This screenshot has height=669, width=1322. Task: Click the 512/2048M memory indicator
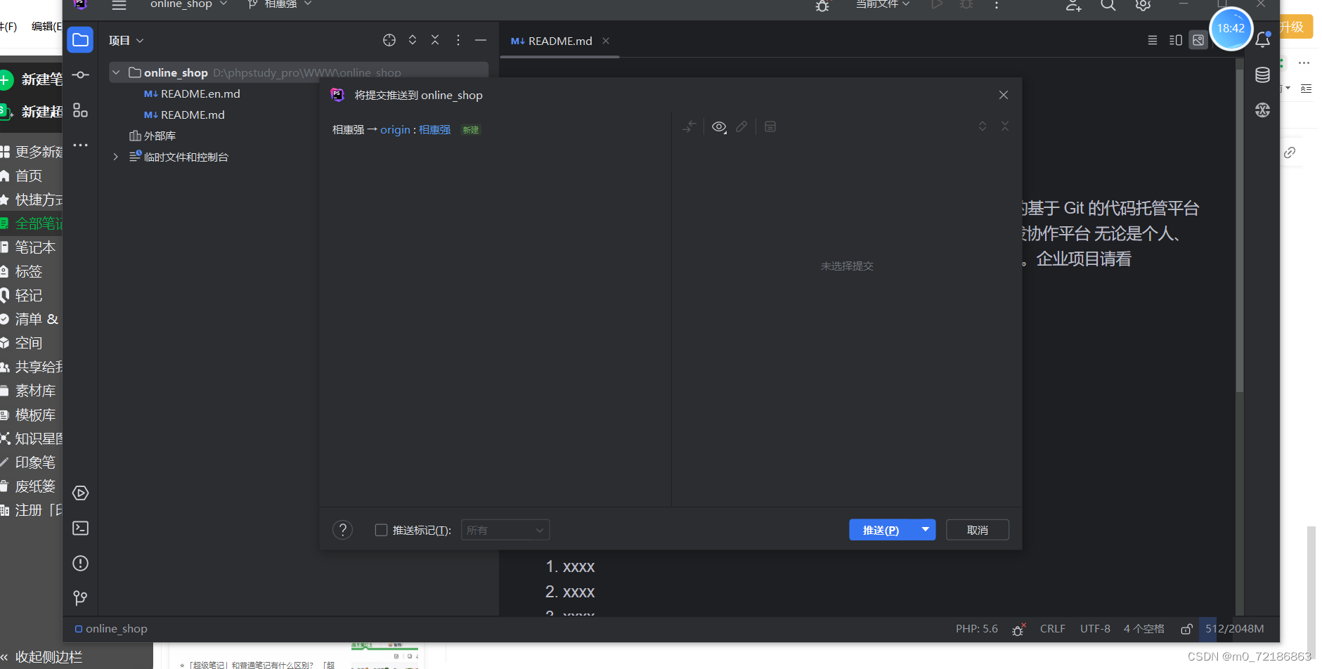(x=1234, y=629)
